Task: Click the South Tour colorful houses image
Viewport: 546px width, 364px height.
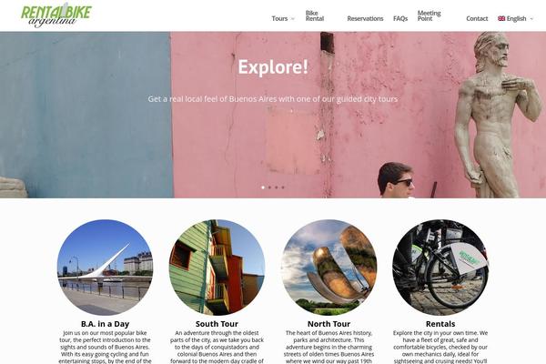Action: tap(217, 268)
